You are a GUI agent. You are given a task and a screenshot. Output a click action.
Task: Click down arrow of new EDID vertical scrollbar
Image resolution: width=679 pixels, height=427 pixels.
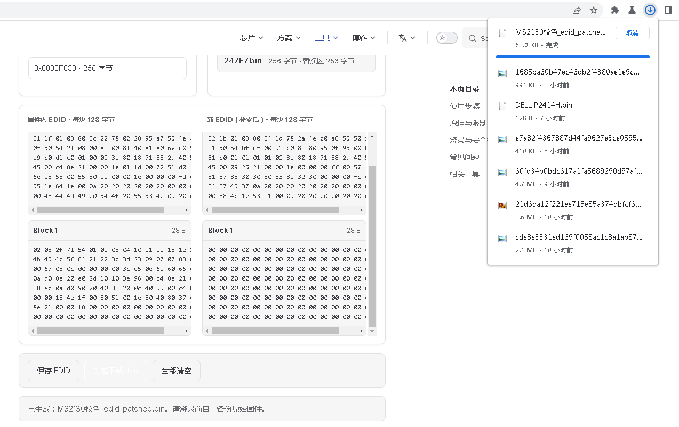tap(372, 331)
